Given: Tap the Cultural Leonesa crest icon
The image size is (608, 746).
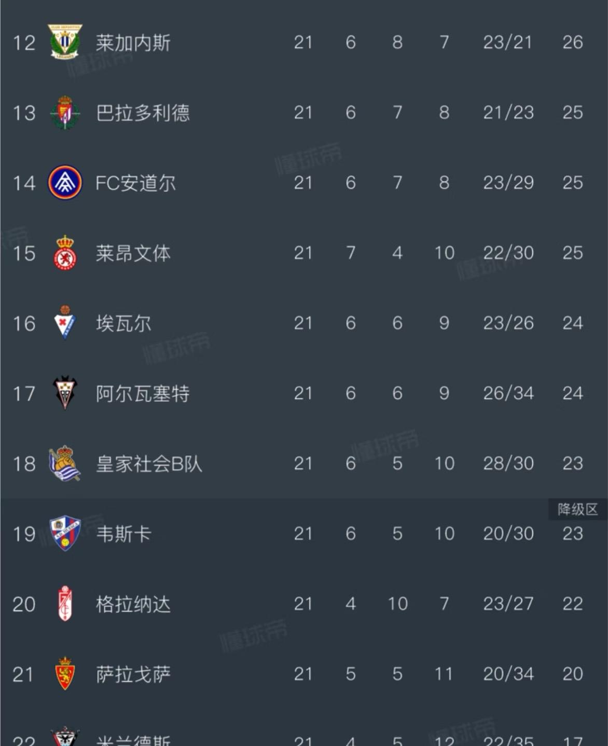Looking at the screenshot, I should pyautogui.click(x=65, y=253).
